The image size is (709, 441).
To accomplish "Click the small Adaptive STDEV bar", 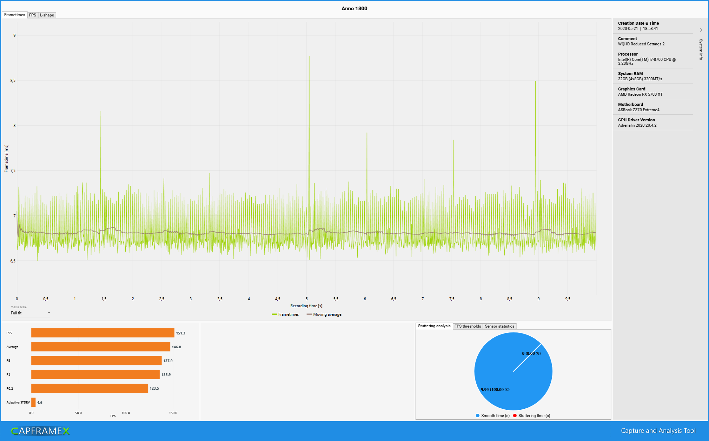I will (33, 402).
